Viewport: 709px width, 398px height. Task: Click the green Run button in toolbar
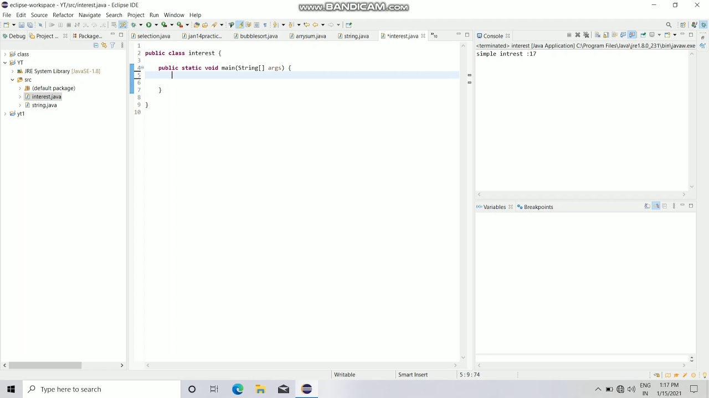pyautogui.click(x=148, y=25)
